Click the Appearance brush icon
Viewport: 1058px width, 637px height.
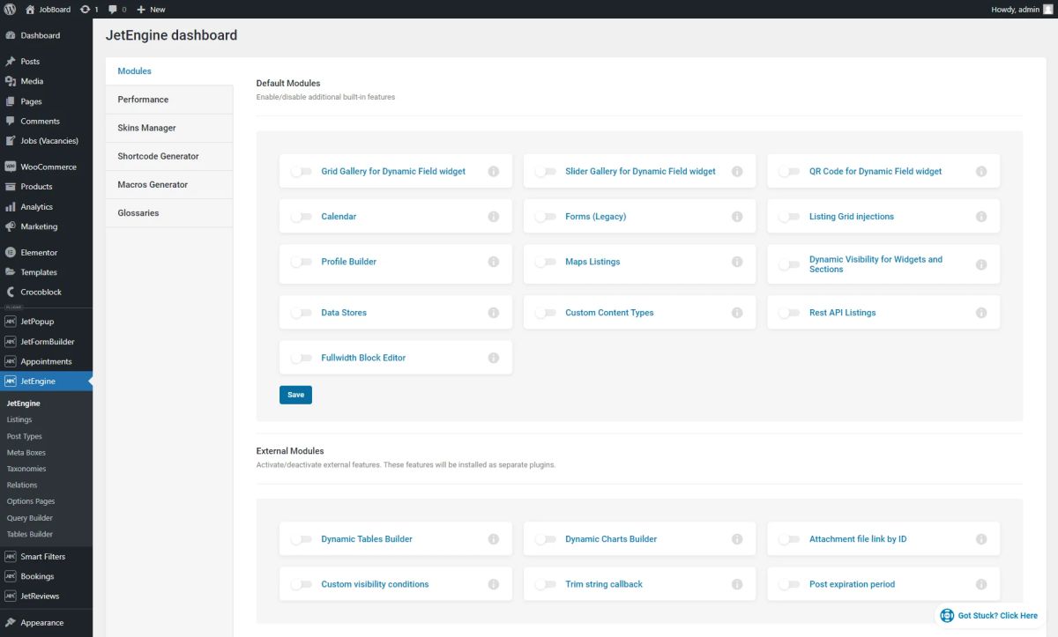click(x=10, y=622)
